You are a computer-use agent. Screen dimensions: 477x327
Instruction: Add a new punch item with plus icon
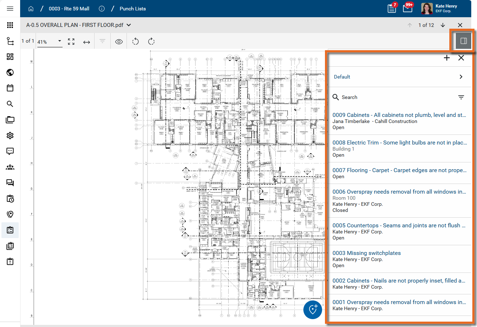tap(447, 58)
